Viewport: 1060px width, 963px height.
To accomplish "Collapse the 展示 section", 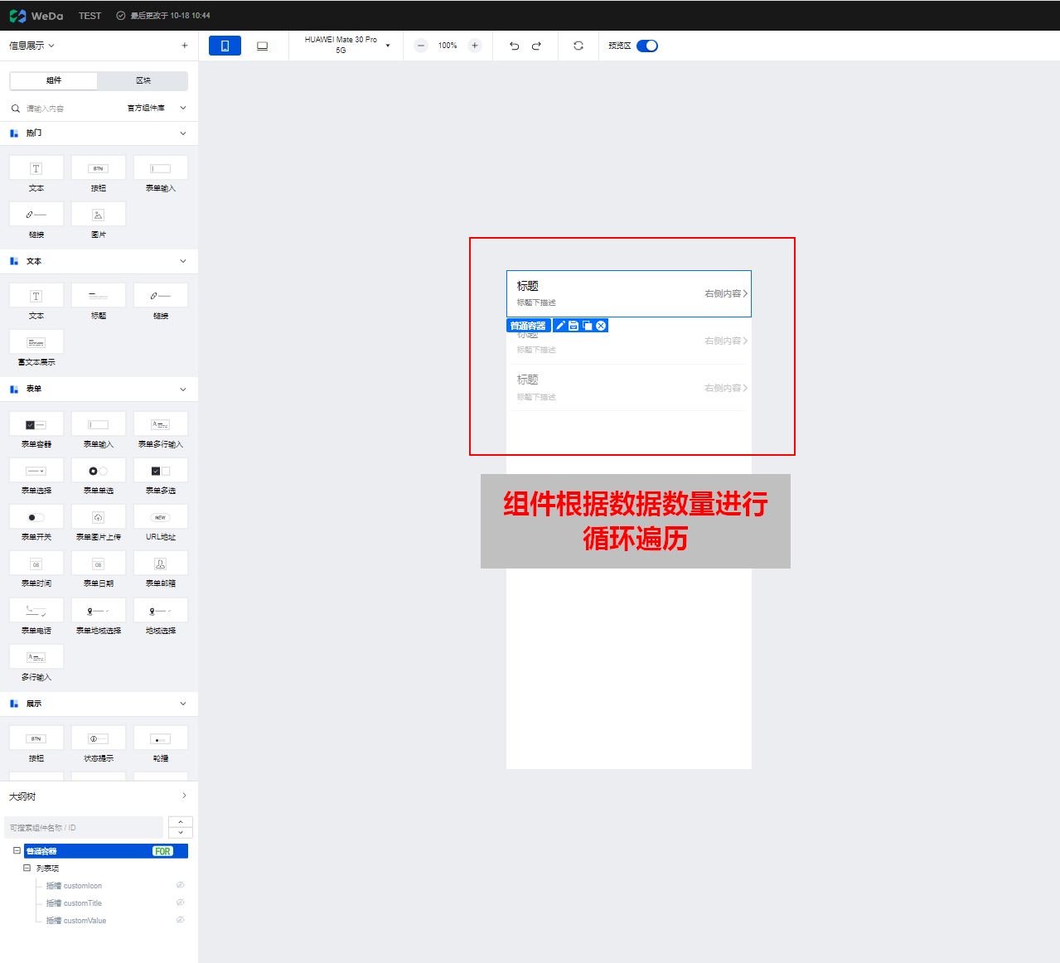I will (x=183, y=704).
